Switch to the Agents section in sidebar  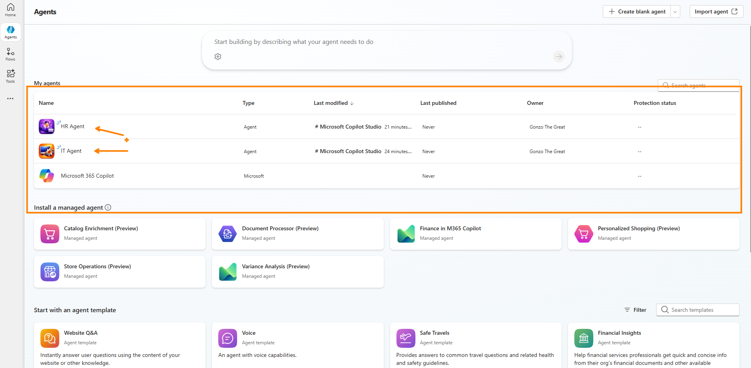point(11,32)
